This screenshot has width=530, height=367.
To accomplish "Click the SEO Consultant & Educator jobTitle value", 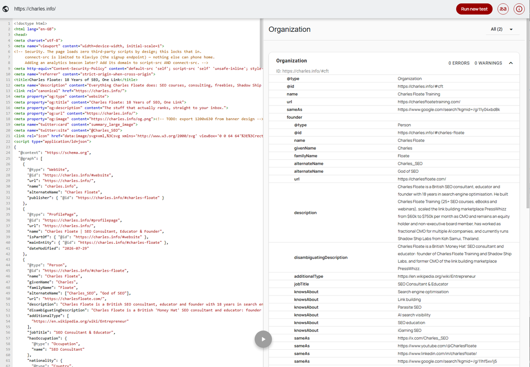I will 423,284.
